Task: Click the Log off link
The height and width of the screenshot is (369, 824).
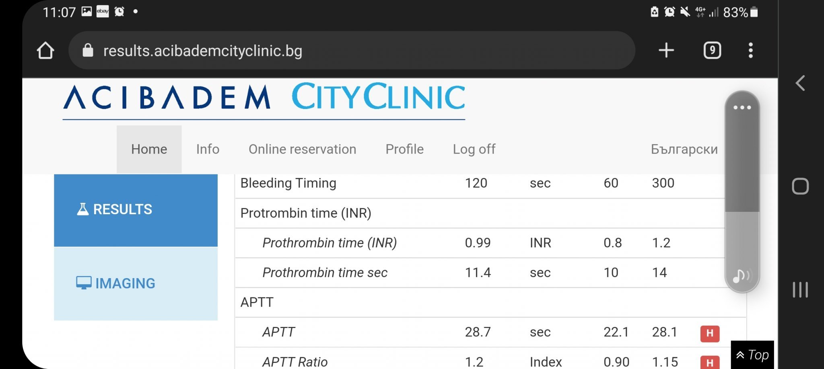Action: (474, 150)
